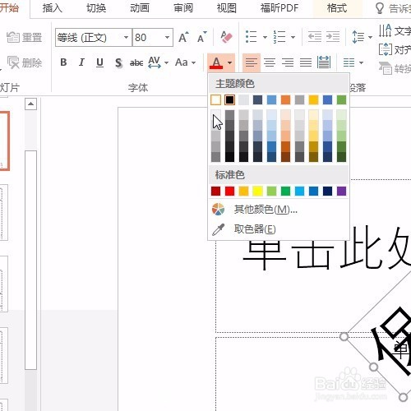Viewport: 411px width, 411px height.
Task: Toggle text Shadow effect
Action: tap(118, 62)
